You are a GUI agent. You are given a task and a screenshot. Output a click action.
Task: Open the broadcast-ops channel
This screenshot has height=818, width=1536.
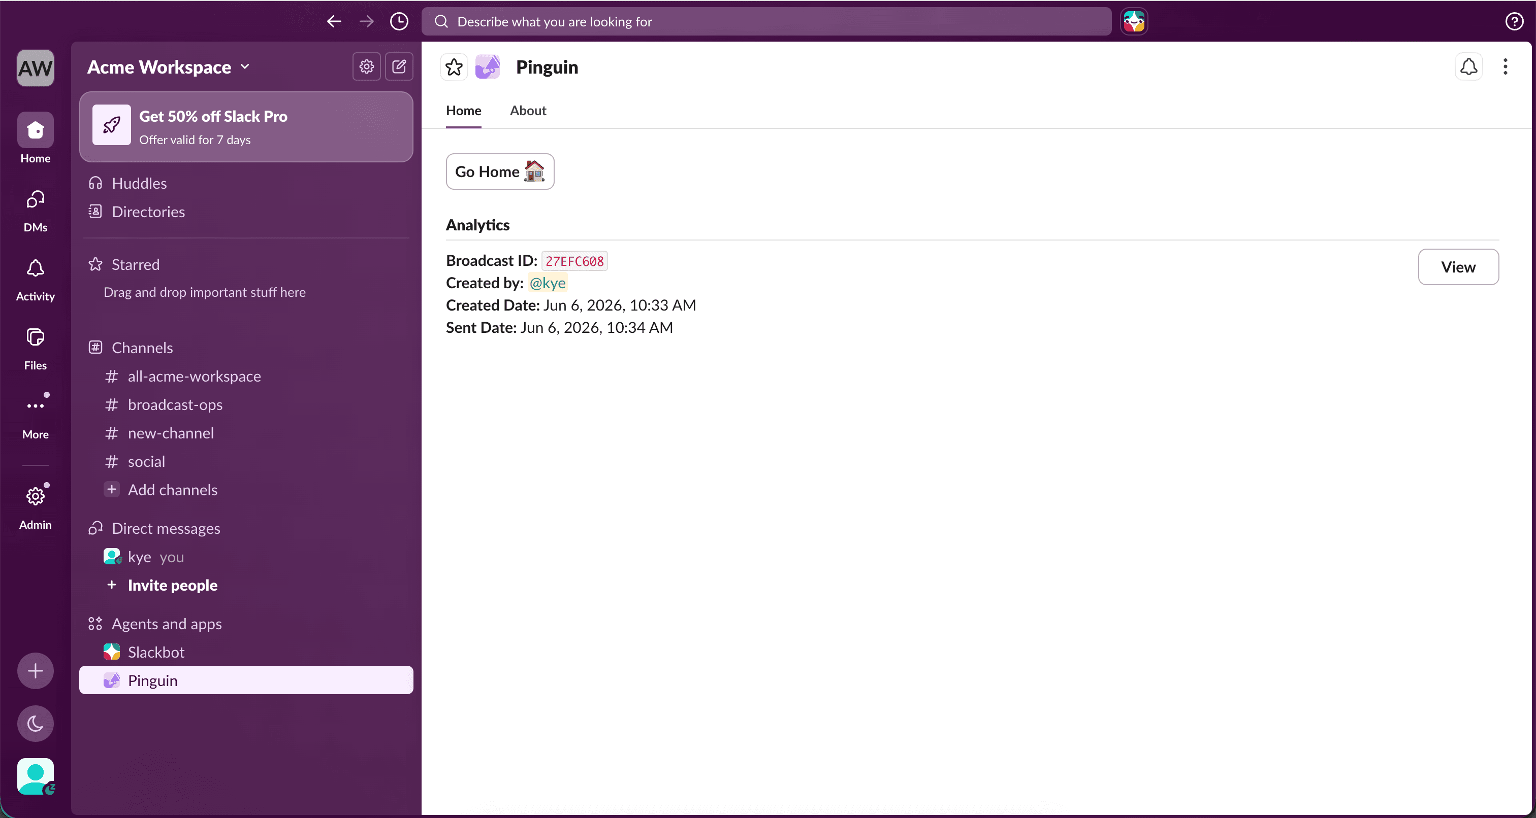(246, 404)
